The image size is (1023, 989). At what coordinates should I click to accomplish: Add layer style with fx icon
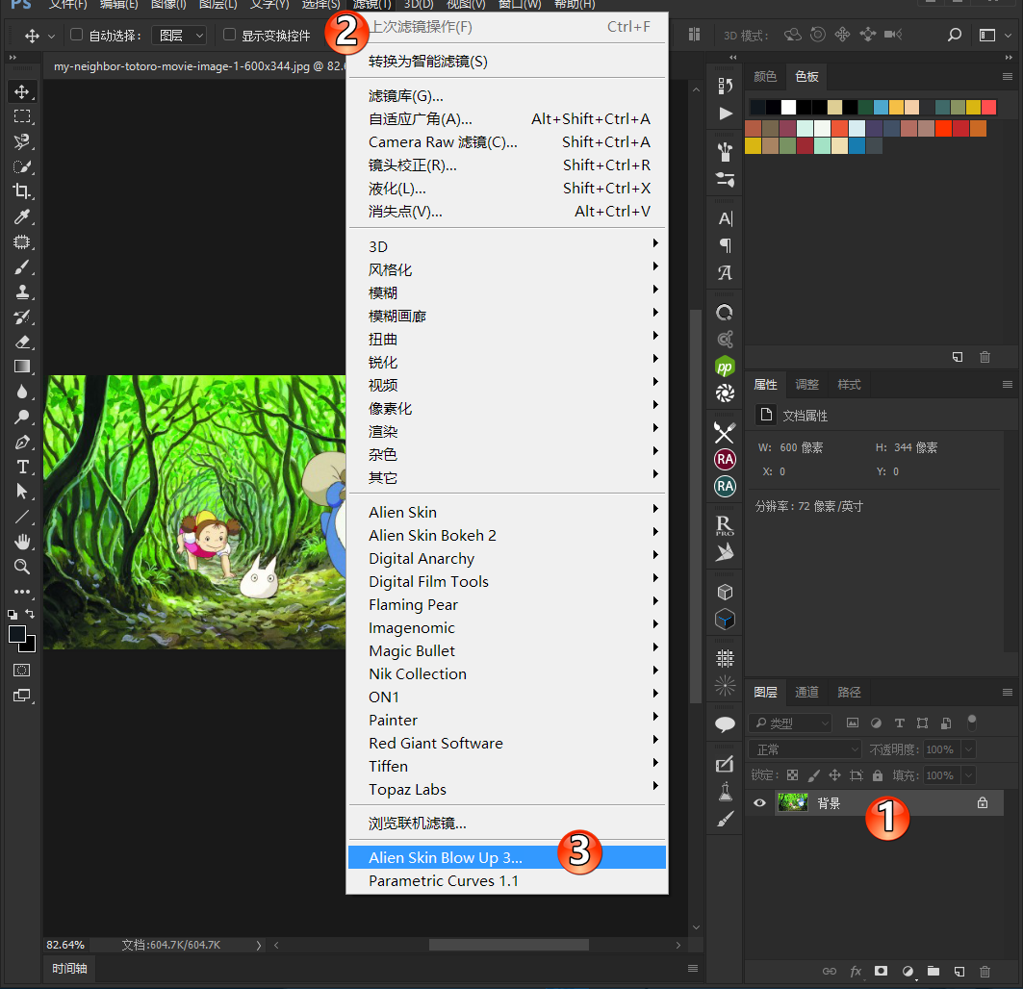coord(856,972)
